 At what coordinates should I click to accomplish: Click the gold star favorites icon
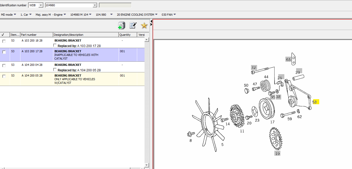[x=144, y=25]
